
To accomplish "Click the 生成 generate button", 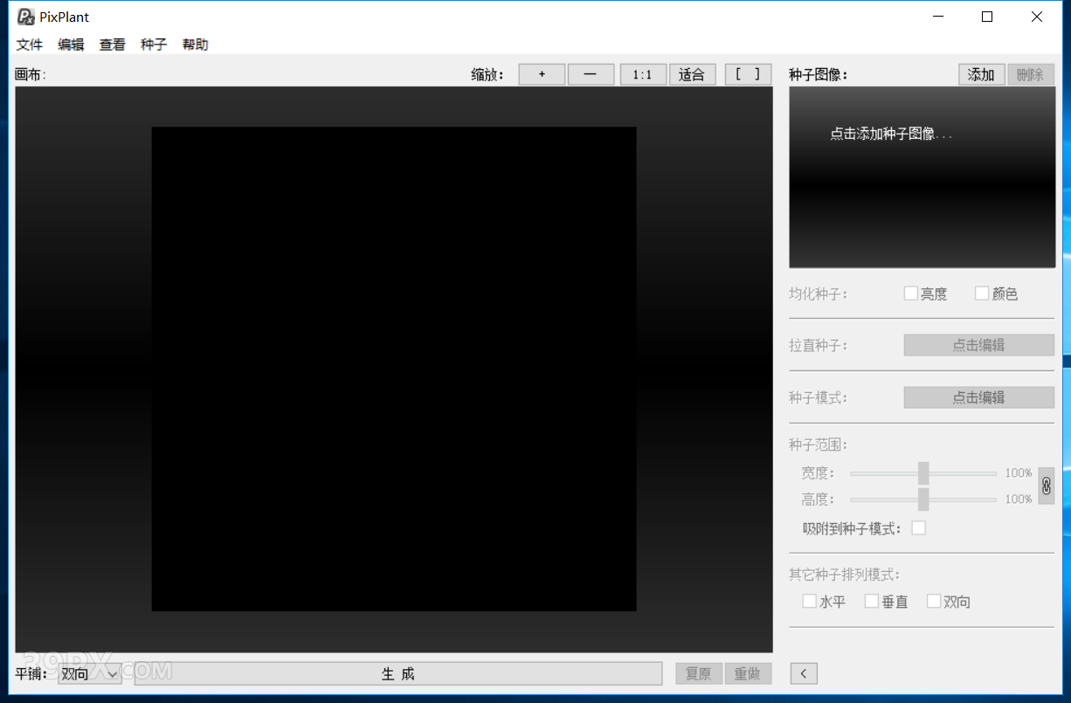I will (398, 673).
